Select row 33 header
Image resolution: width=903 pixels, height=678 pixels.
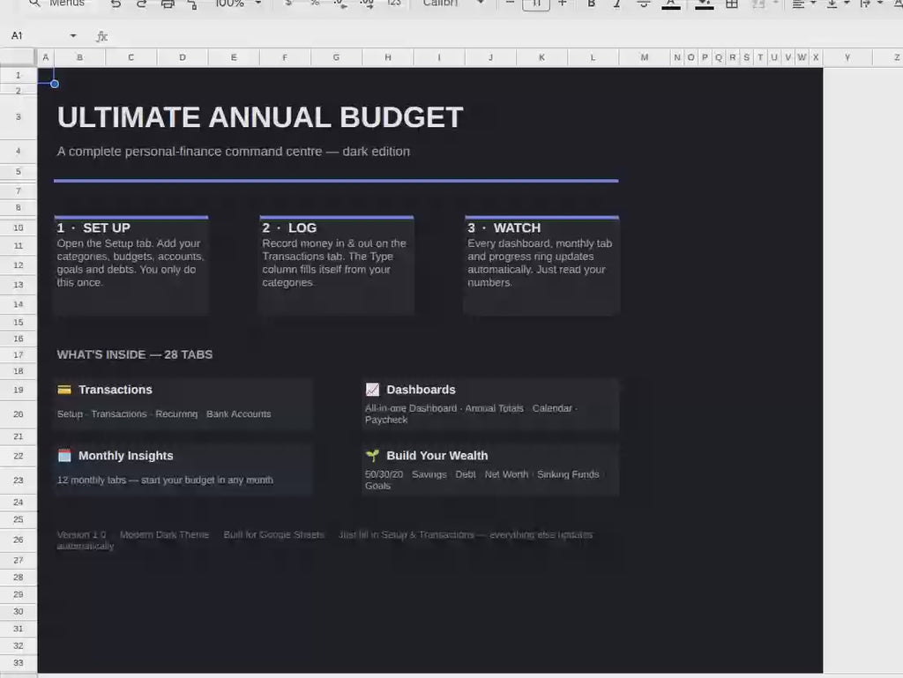(19, 663)
